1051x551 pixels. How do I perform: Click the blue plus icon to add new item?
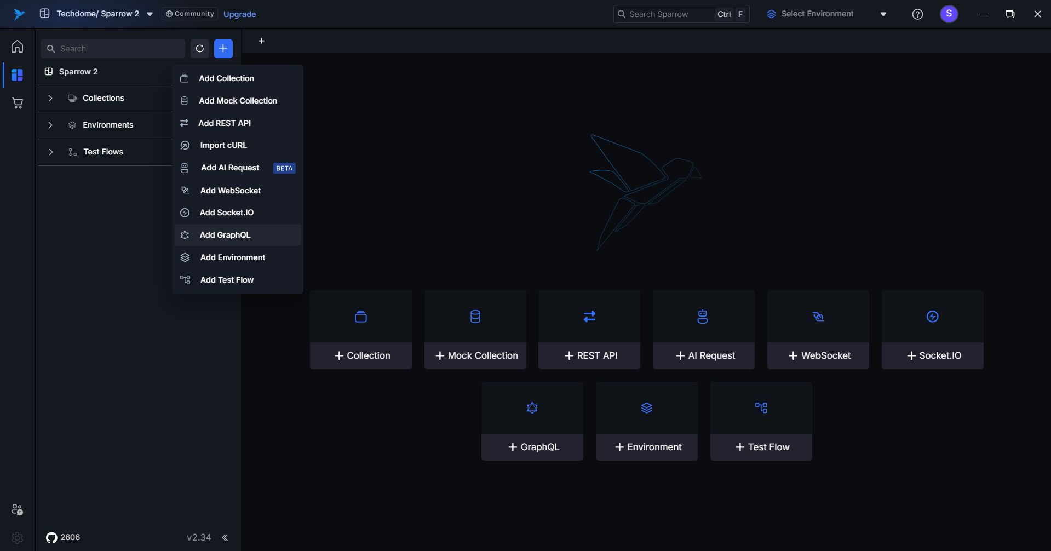click(223, 49)
